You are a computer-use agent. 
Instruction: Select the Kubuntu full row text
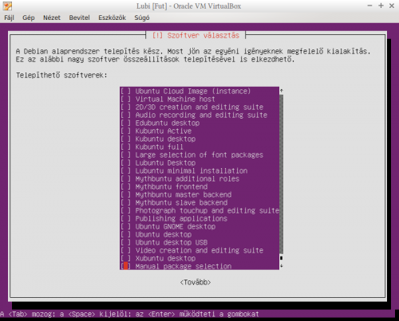click(x=160, y=147)
